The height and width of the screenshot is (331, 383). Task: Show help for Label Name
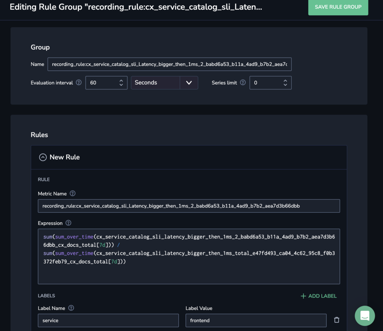pyautogui.click(x=71, y=308)
